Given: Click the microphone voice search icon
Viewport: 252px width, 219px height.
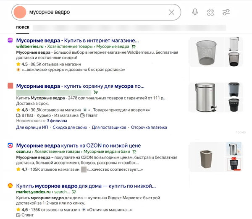Looking at the screenshot, I should [195, 12].
